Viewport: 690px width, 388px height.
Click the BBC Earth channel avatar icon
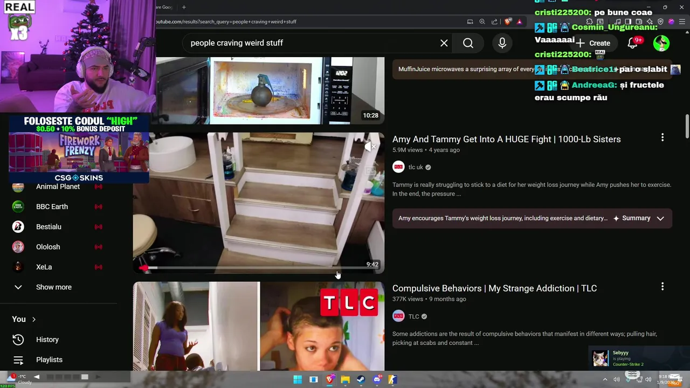(x=18, y=206)
